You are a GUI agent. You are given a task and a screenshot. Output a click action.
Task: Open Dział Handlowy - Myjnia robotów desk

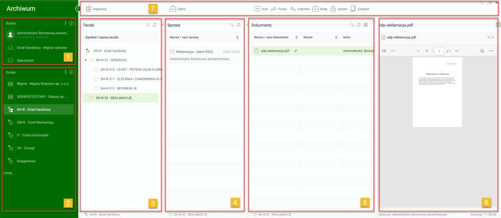pyautogui.click(x=39, y=47)
